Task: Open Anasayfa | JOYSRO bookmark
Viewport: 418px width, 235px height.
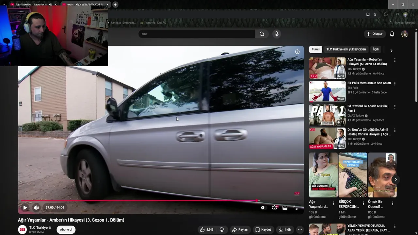Action: pos(153,23)
